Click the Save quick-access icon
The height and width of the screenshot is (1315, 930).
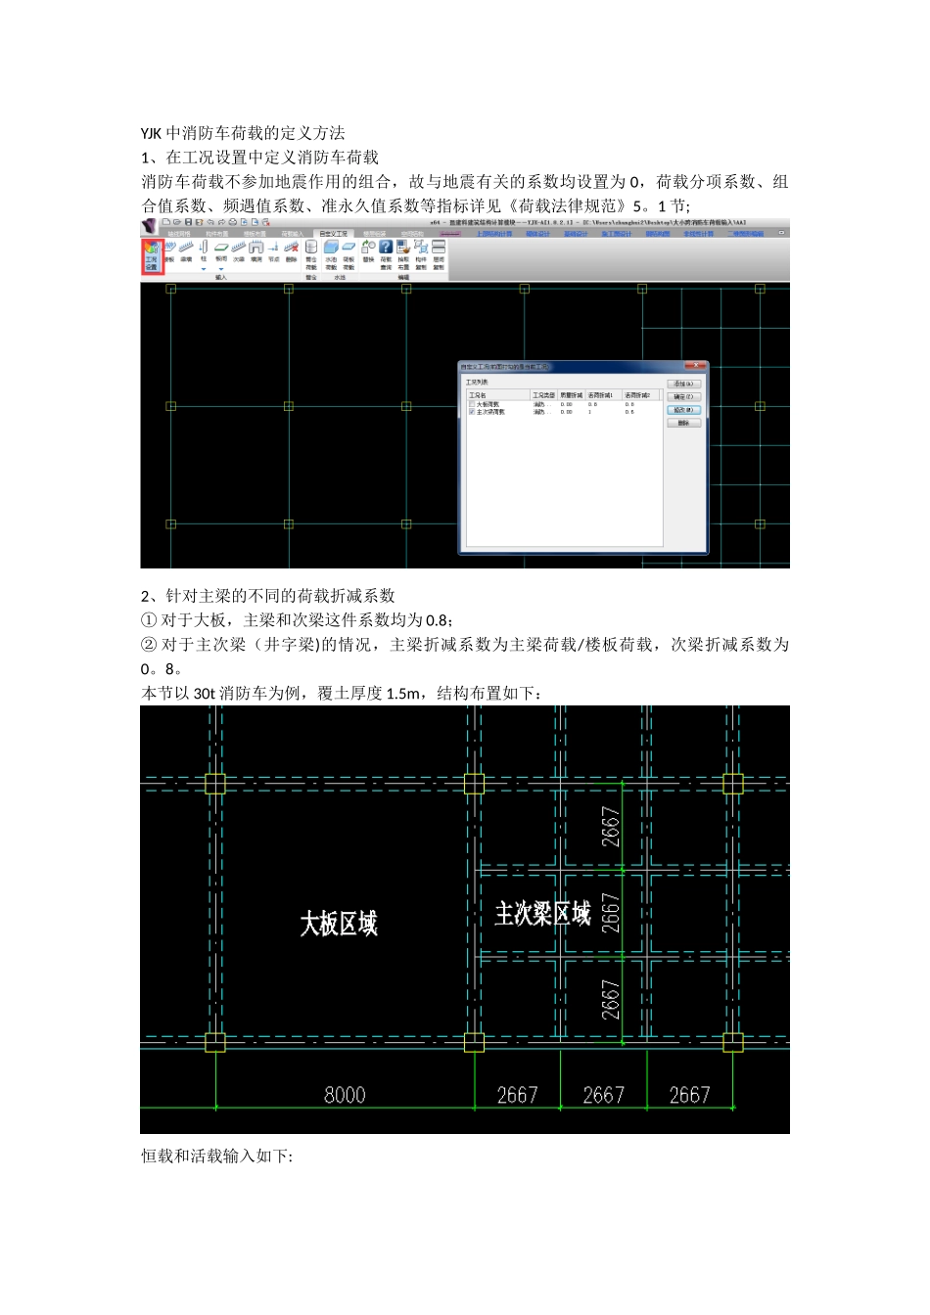188,222
